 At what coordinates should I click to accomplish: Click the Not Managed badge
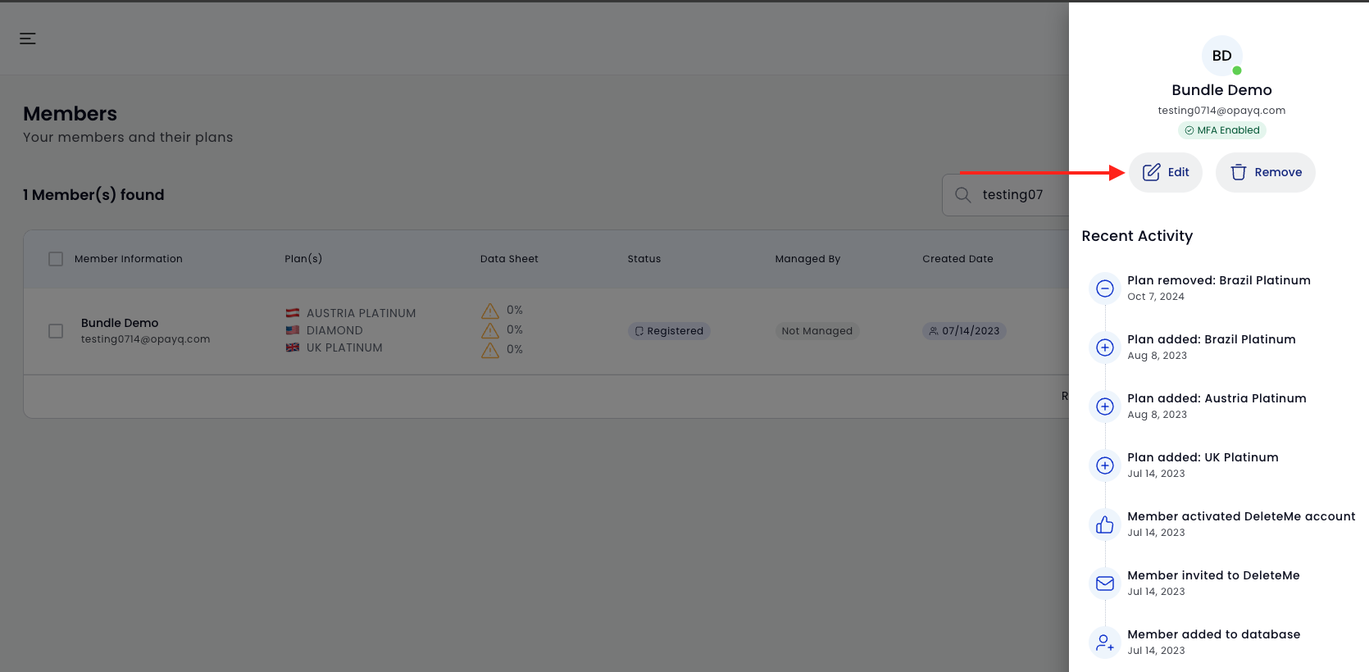point(817,331)
